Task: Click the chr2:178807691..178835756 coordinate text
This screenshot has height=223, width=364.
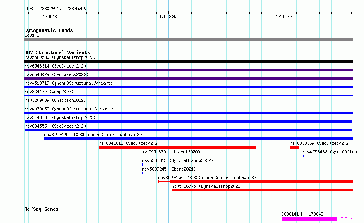Action: point(55,9)
